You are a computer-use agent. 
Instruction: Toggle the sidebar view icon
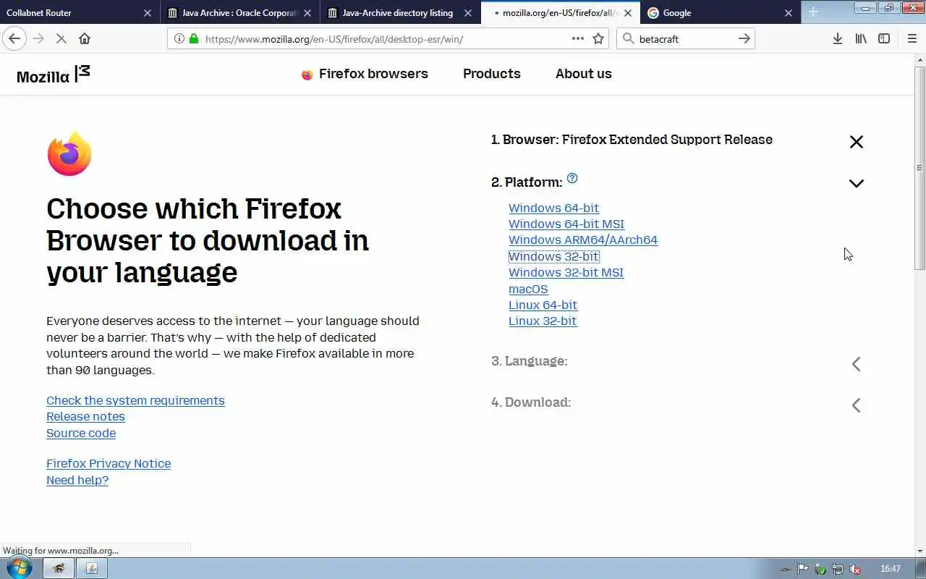pyautogui.click(x=884, y=38)
